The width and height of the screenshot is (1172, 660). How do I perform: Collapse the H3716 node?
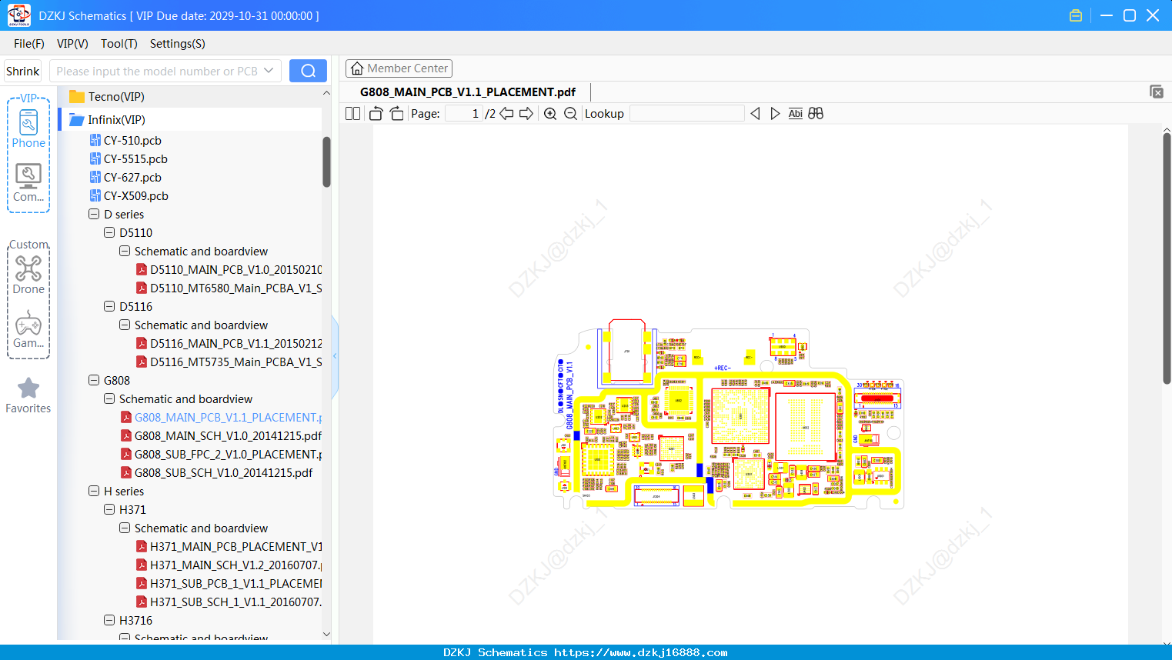[x=109, y=620]
